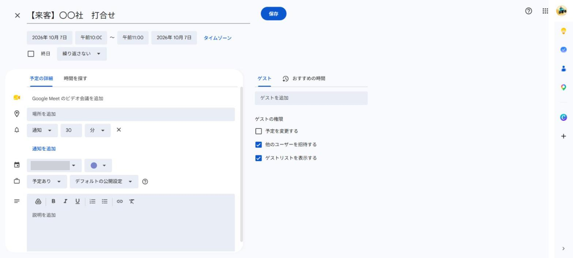Image resolution: width=573 pixels, height=258 pixels.
Task: Open Google Maps in the side panel
Action: coord(563,87)
